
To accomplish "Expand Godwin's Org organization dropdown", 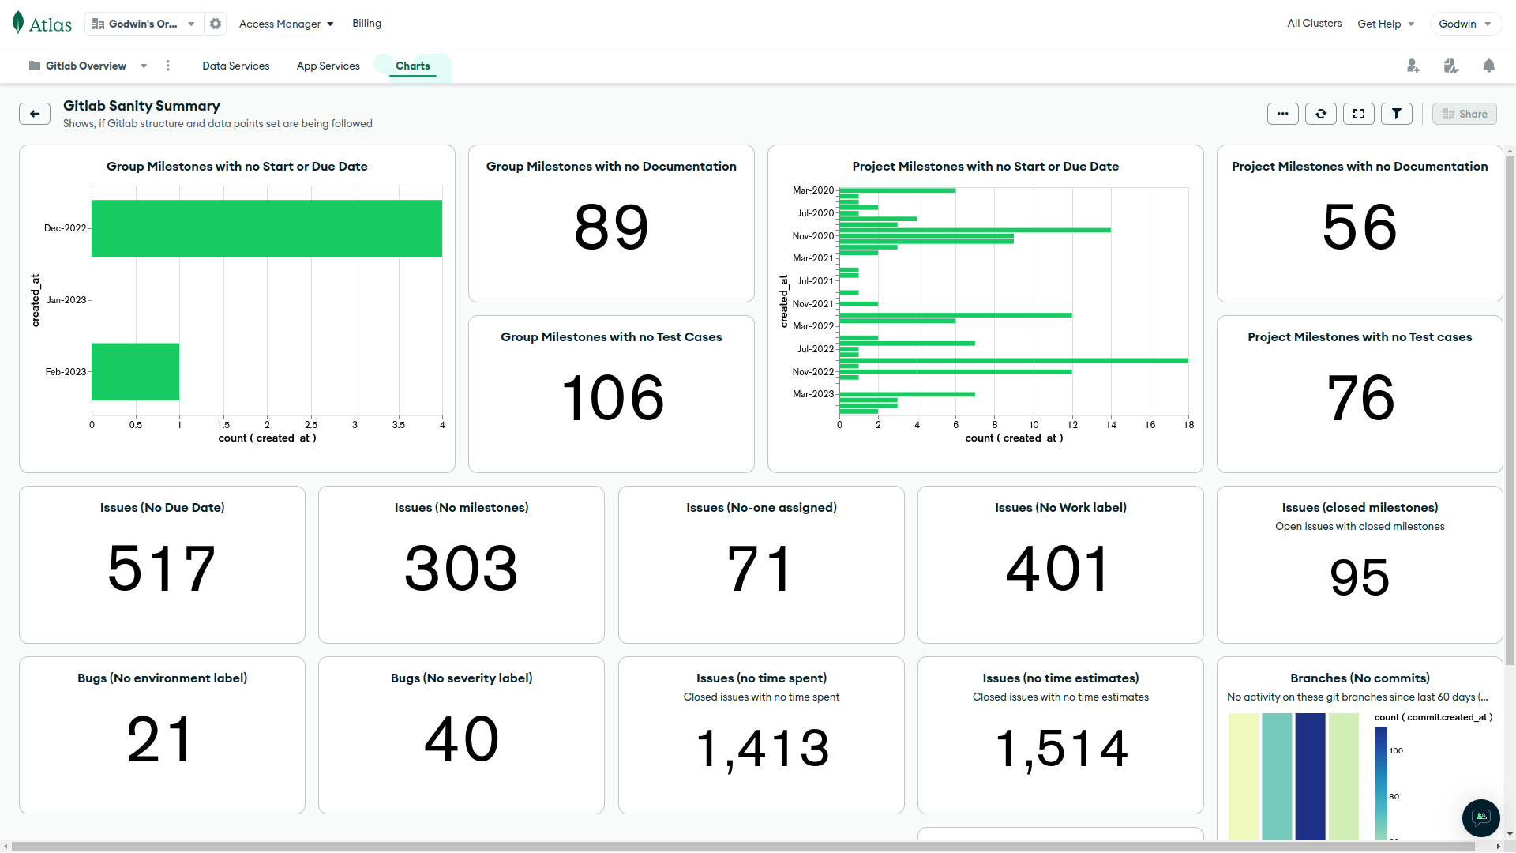I will 144,24.
